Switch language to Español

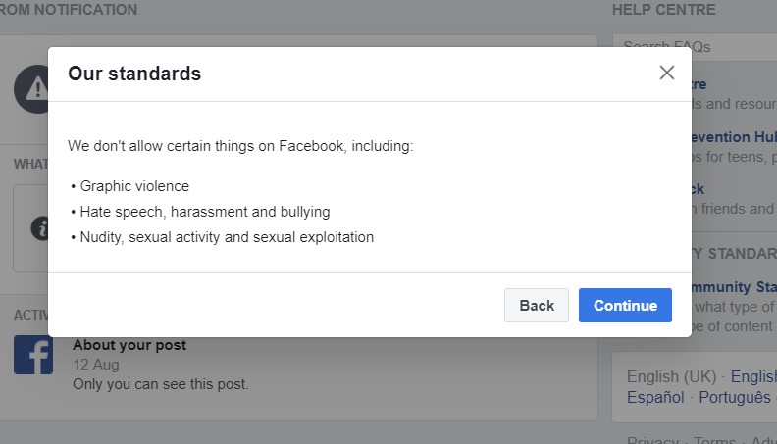655,397
